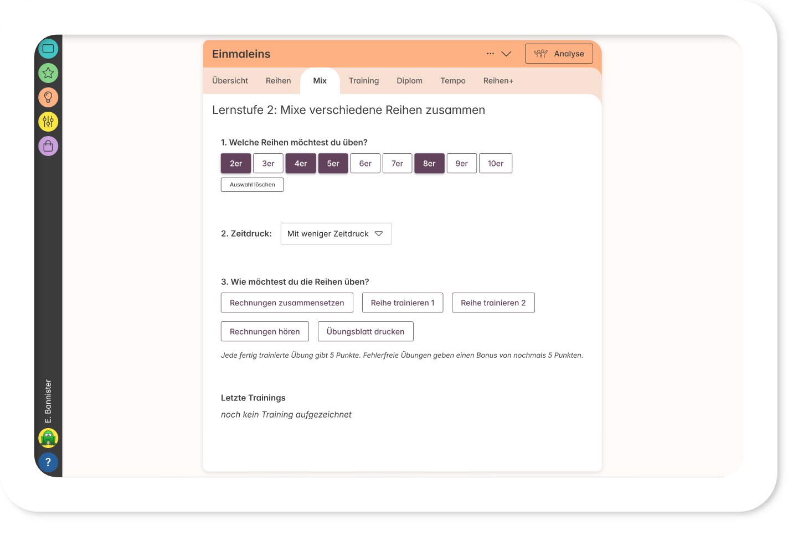Deselect the 2er row toggle

tap(236, 164)
